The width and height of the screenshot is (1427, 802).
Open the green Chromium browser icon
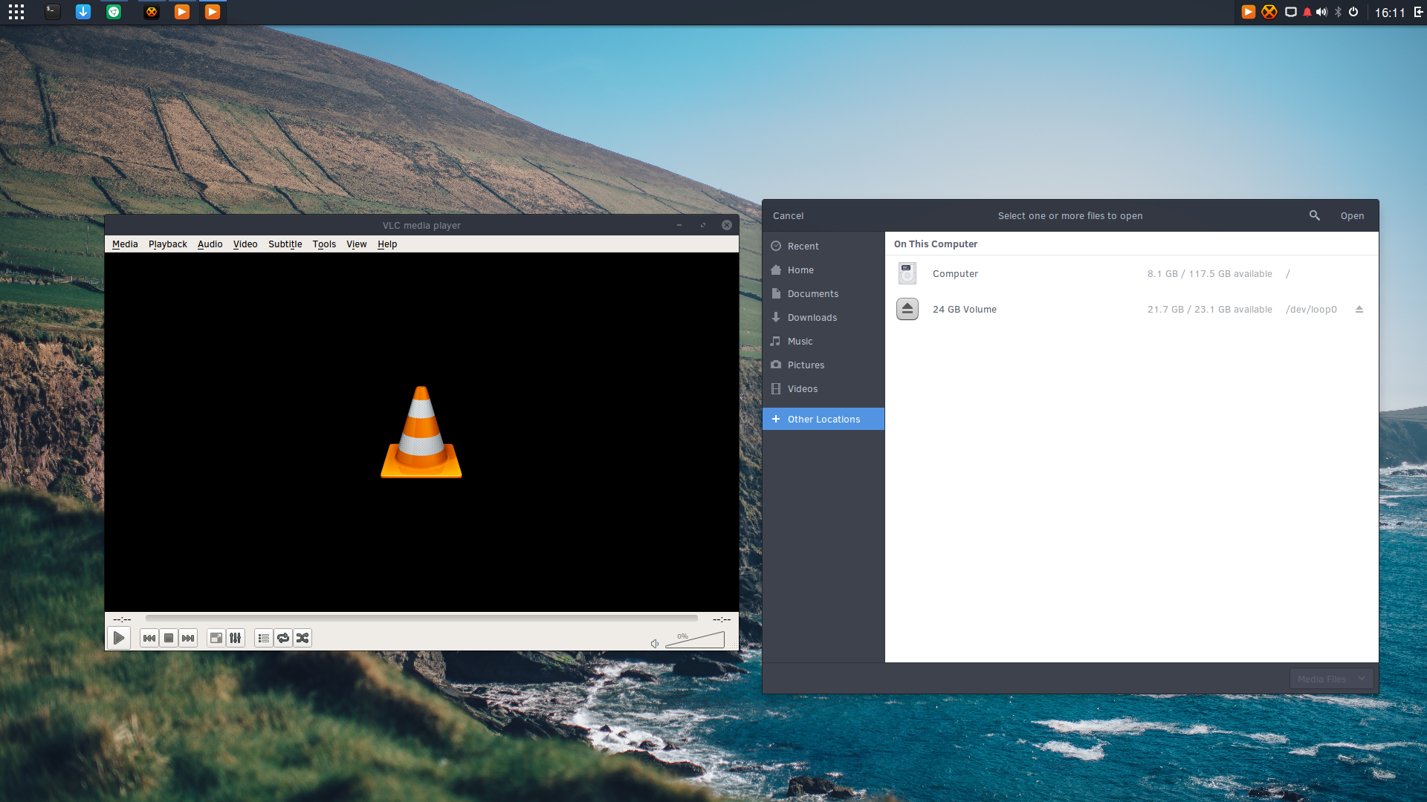point(114,12)
